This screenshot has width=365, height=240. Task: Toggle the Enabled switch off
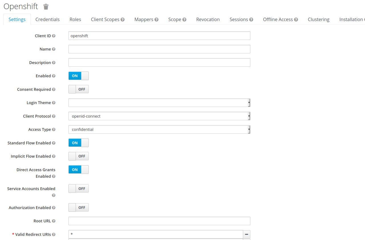[x=78, y=76]
